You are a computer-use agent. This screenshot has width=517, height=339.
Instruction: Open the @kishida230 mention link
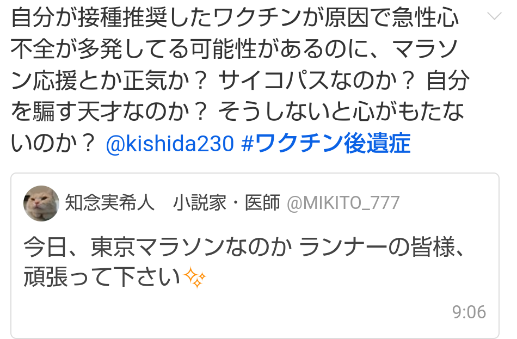point(170,144)
